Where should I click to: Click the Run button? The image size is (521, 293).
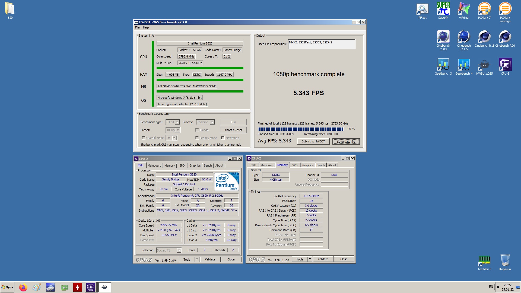(x=233, y=122)
